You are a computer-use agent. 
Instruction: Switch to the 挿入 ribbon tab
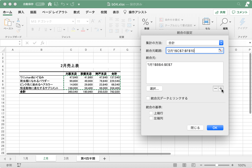[x=21, y=12]
